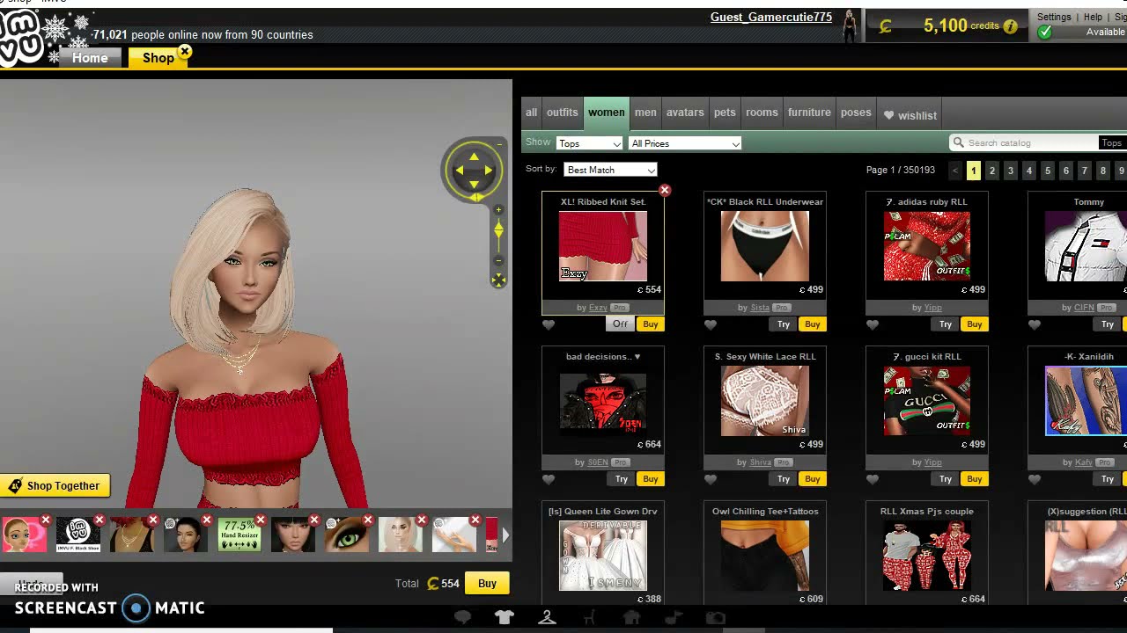Open the Help link
This screenshot has height=633, width=1127.
click(x=1093, y=17)
